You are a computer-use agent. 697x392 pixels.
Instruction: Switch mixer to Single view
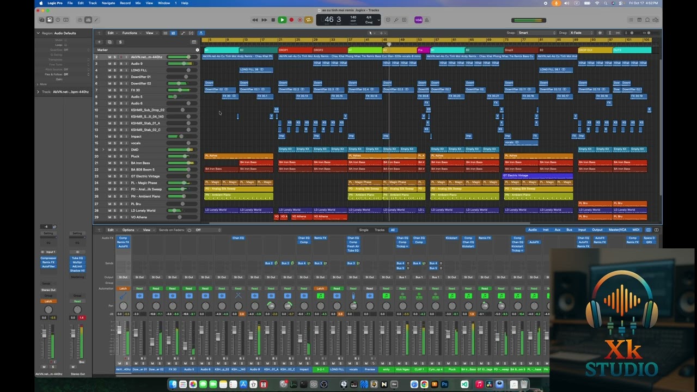[x=364, y=230]
